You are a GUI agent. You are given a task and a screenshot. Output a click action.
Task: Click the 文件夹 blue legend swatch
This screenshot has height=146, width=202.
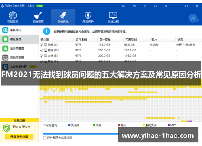tap(69, 125)
